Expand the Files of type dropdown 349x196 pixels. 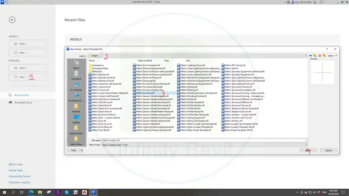coord(306,145)
